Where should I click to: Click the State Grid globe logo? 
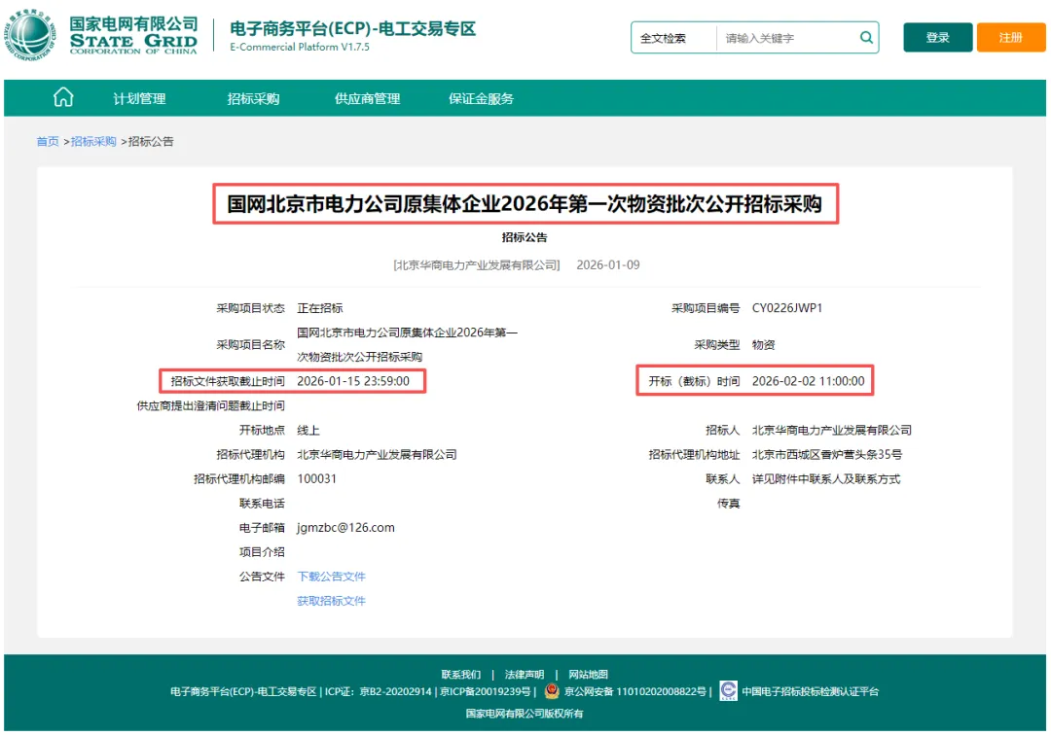(x=30, y=35)
